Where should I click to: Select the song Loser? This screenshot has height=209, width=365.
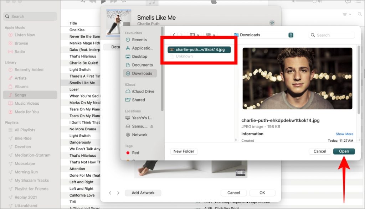(x=74, y=89)
